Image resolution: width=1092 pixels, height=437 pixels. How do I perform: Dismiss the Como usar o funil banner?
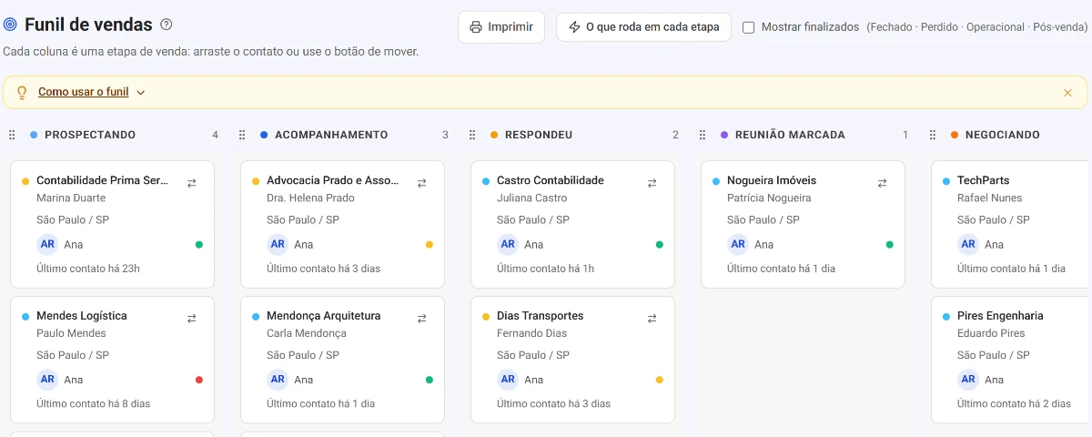pyautogui.click(x=1067, y=93)
